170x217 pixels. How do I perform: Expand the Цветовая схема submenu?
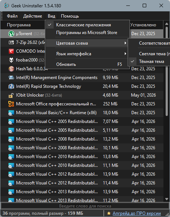tap(87, 43)
